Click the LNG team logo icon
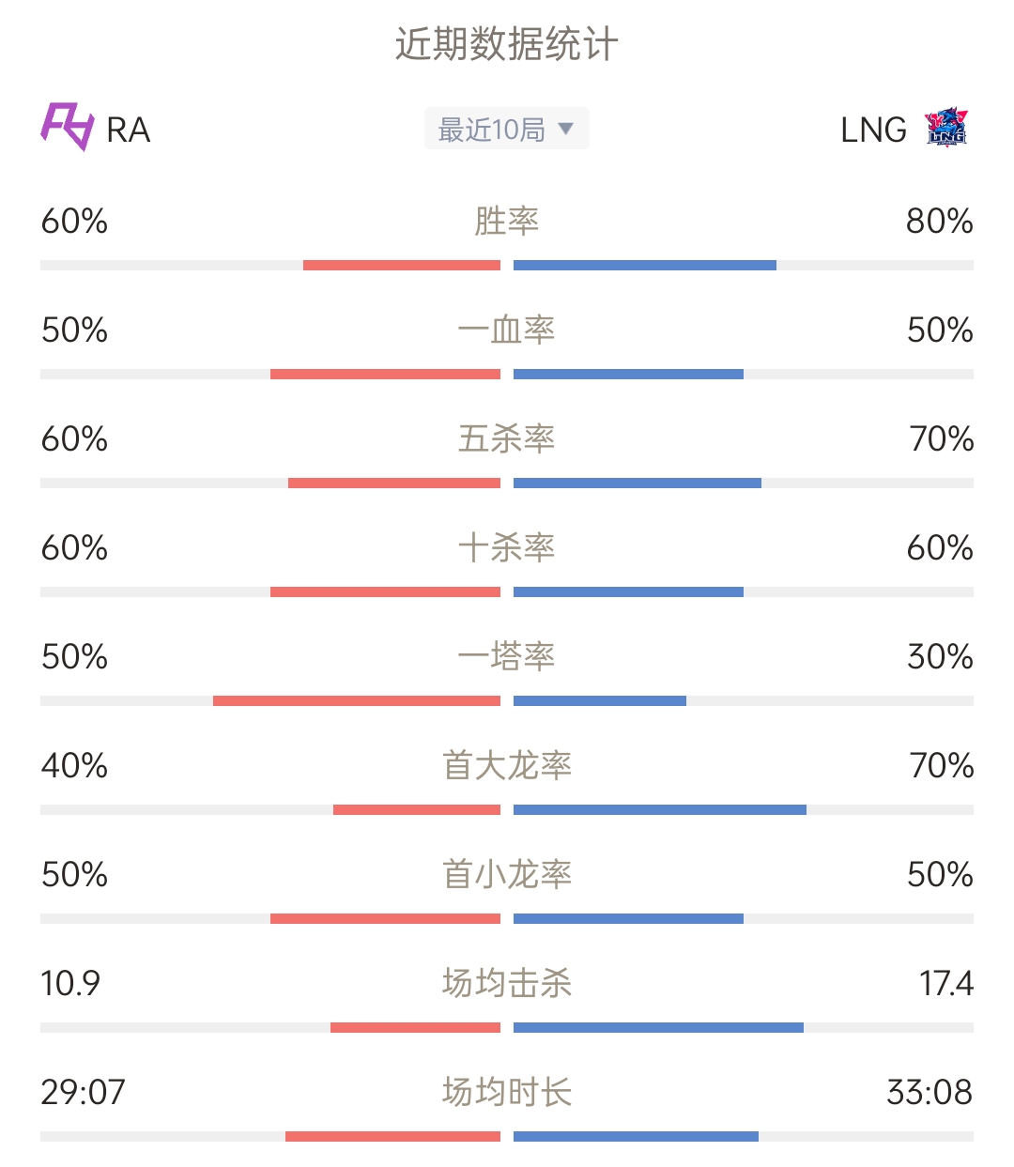Screen dimensions: 1014x1167 [x=946, y=127]
